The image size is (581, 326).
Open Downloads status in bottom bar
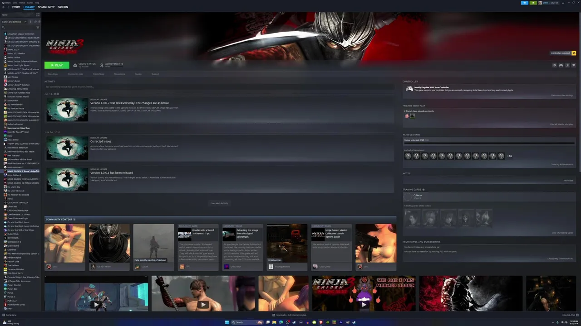(290, 315)
